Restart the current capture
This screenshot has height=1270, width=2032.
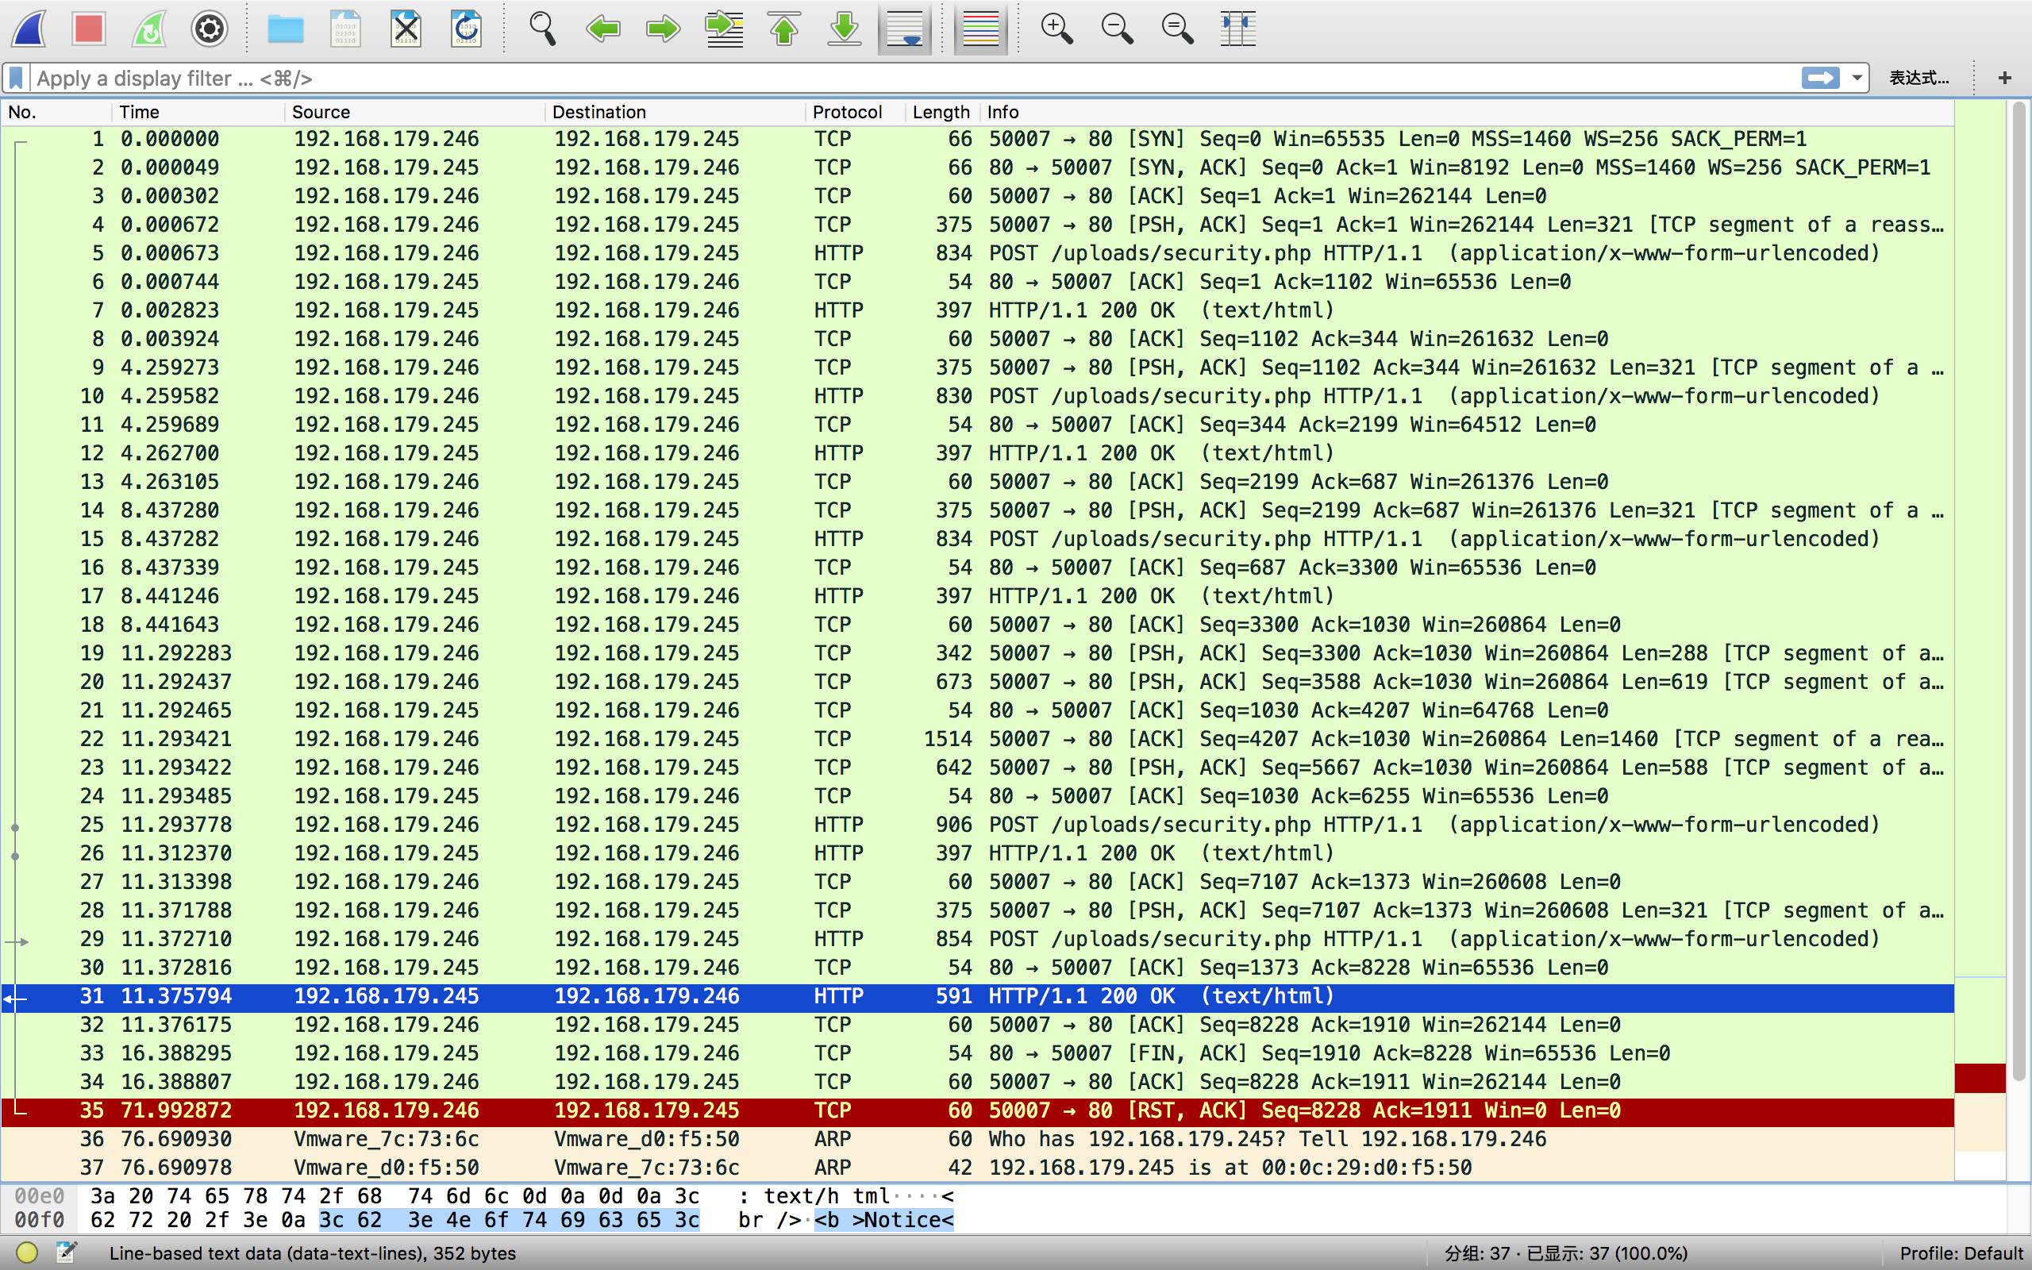149,29
